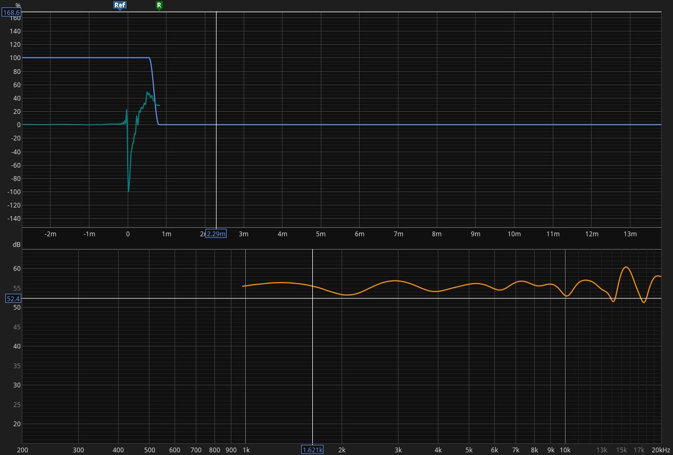This screenshot has height=455, width=673.
Task: Click the 500 frequency axis label
Action: point(149,450)
